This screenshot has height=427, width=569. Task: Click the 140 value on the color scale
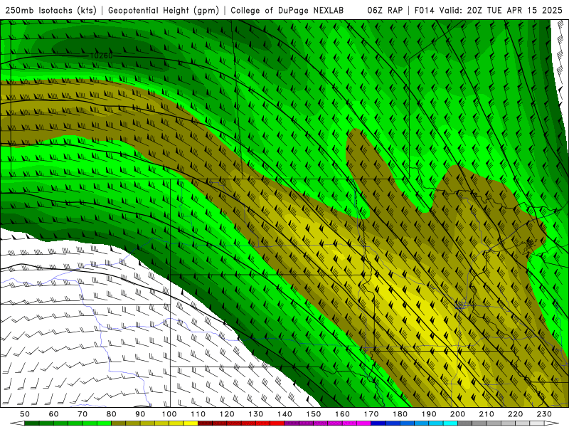click(284, 414)
